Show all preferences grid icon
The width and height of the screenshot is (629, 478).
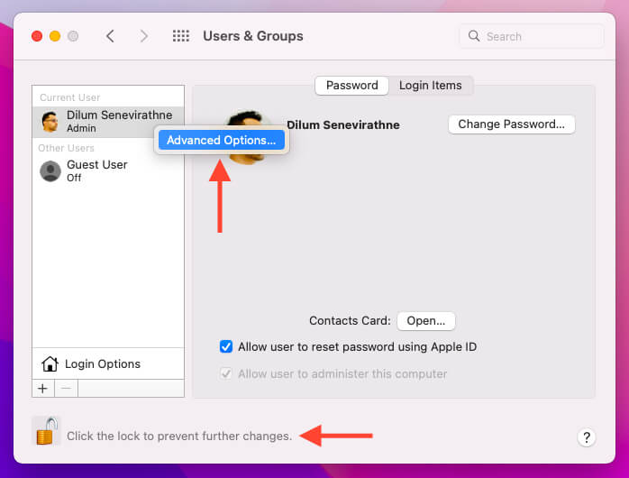(x=181, y=36)
